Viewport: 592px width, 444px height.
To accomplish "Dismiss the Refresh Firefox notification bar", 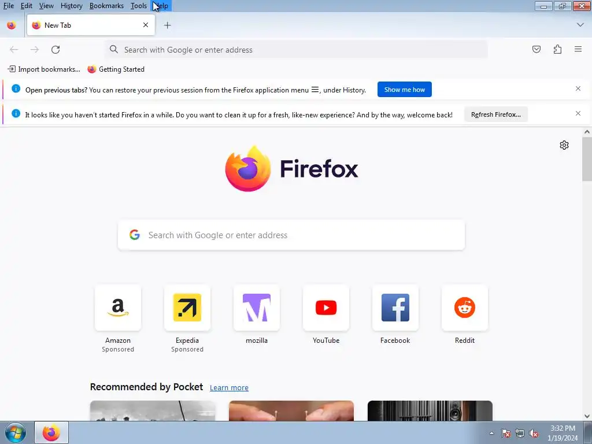I will click(578, 114).
